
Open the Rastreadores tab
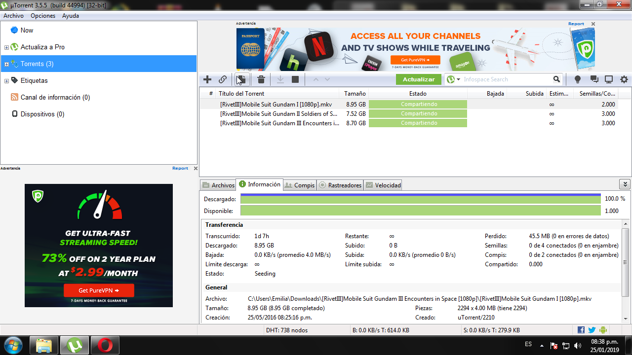[340, 185]
